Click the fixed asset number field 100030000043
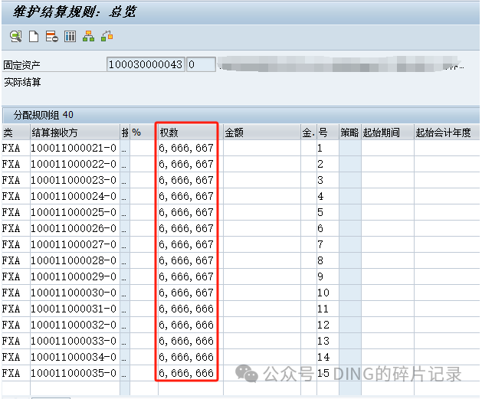The width and height of the screenshot is (482, 399). [x=146, y=64]
